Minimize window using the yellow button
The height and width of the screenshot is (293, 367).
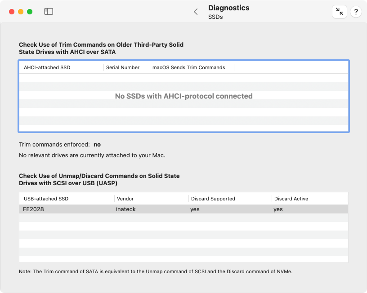21,12
